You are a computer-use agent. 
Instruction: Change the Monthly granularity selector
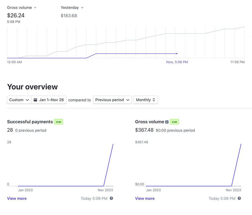tap(146, 100)
